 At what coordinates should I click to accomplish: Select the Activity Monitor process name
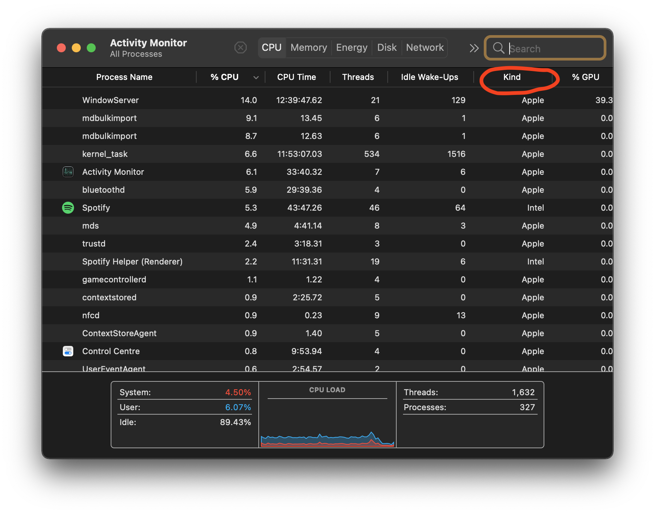click(113, 172)
